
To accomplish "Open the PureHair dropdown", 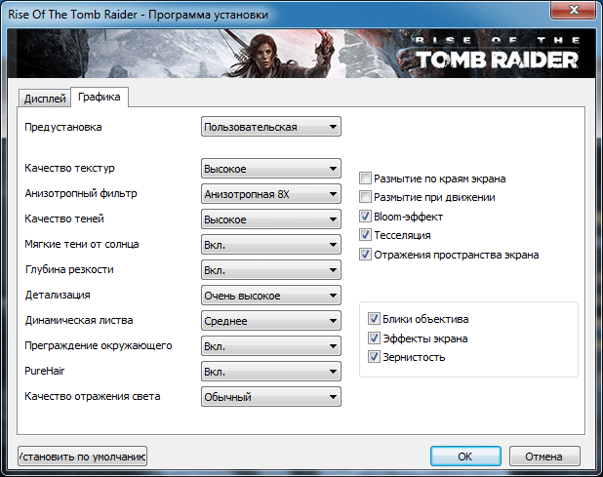I will pyautogui.click(x=270, y=372).
